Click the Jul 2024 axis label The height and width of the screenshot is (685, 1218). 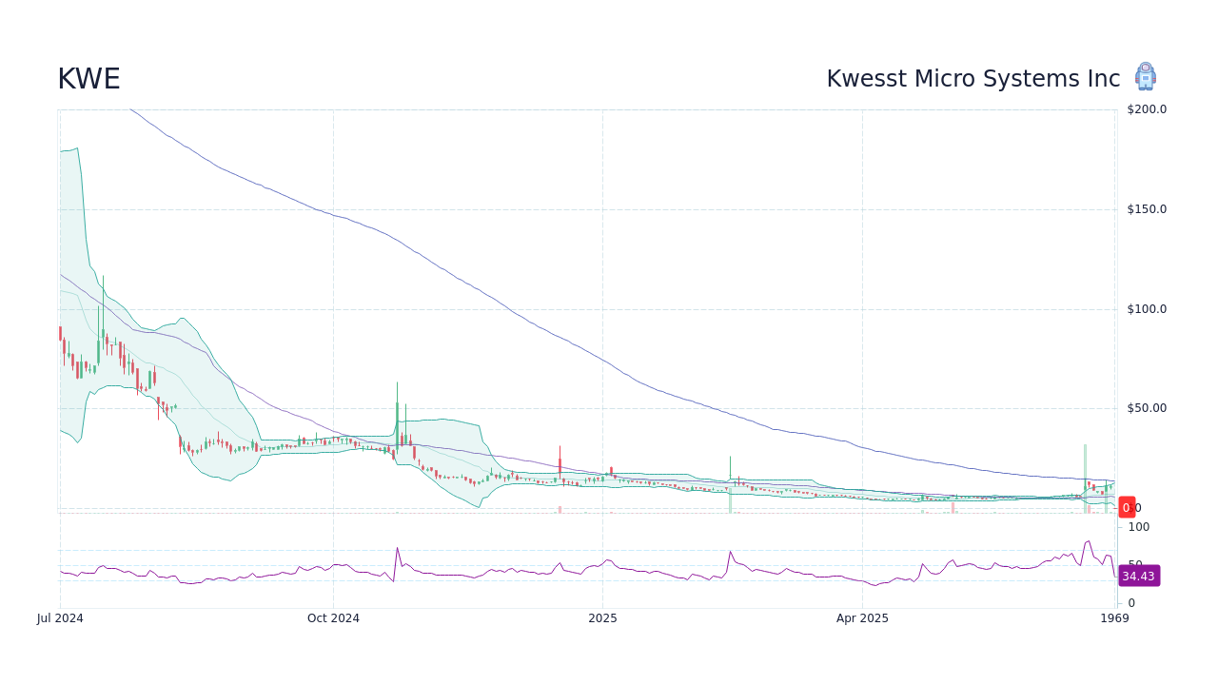(61, 617)
